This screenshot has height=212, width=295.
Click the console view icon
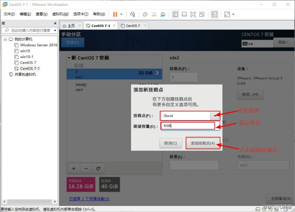214,14
